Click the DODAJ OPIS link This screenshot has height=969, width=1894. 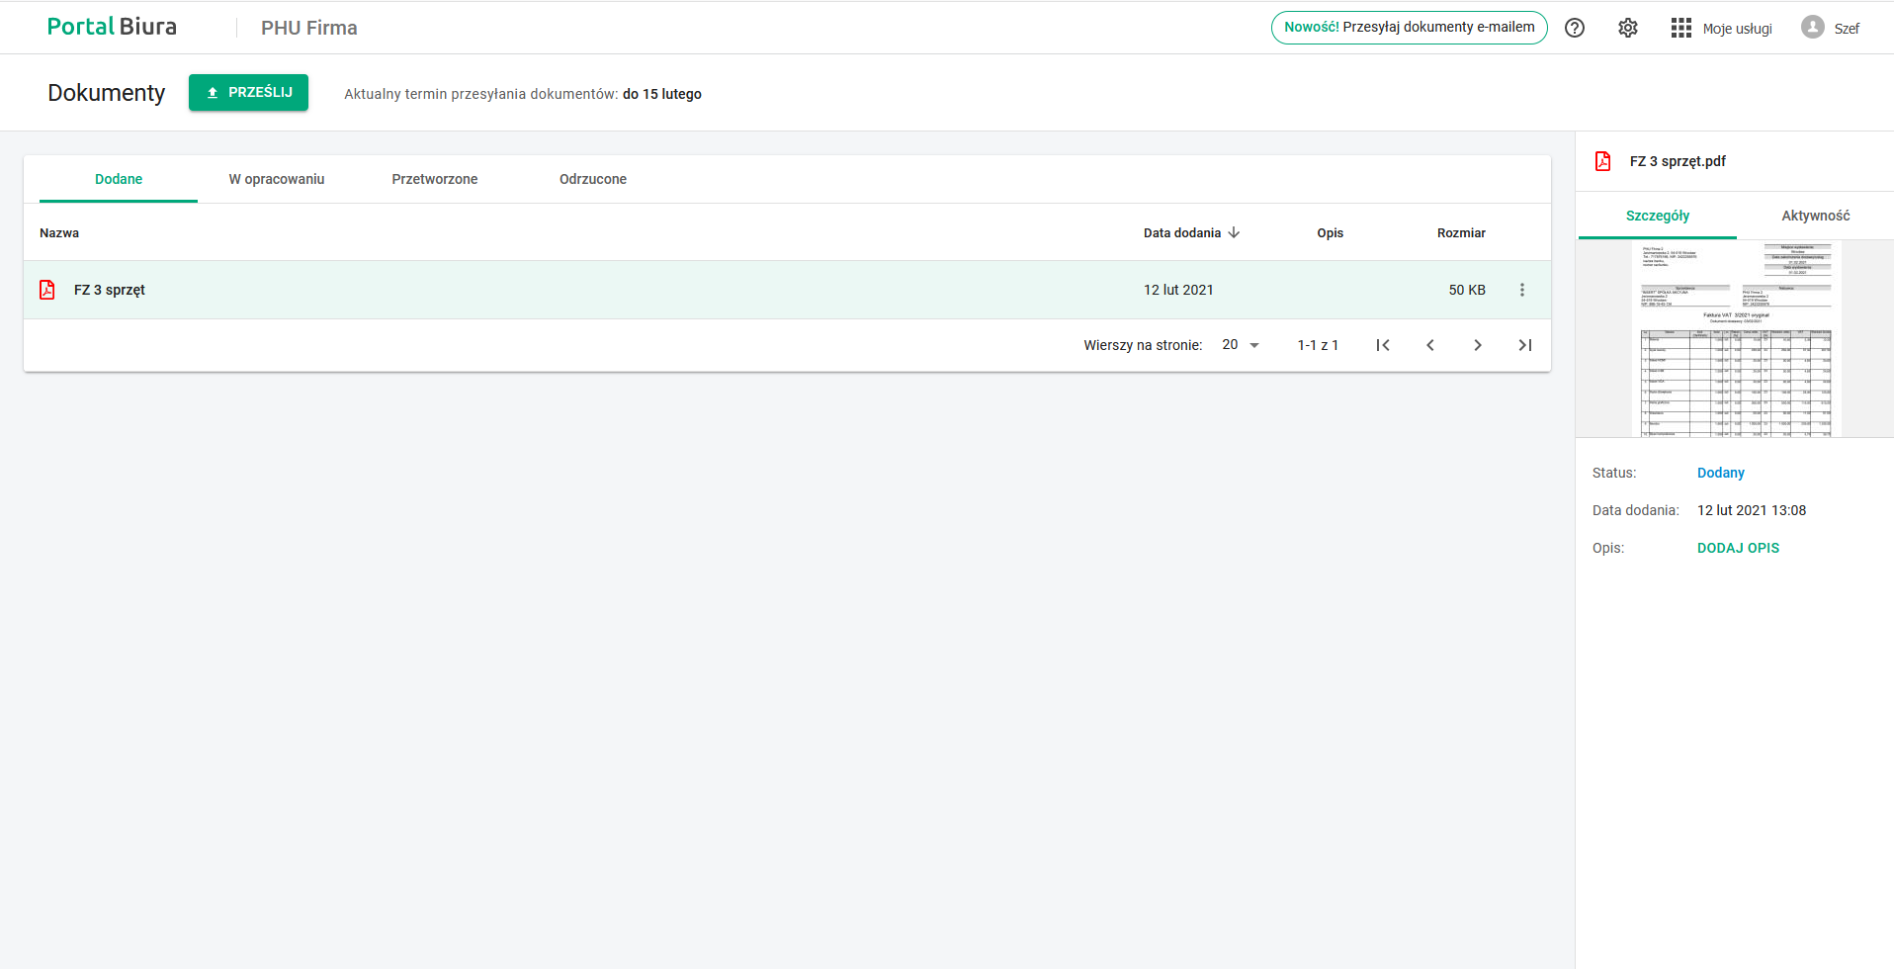pos(1738,548)
